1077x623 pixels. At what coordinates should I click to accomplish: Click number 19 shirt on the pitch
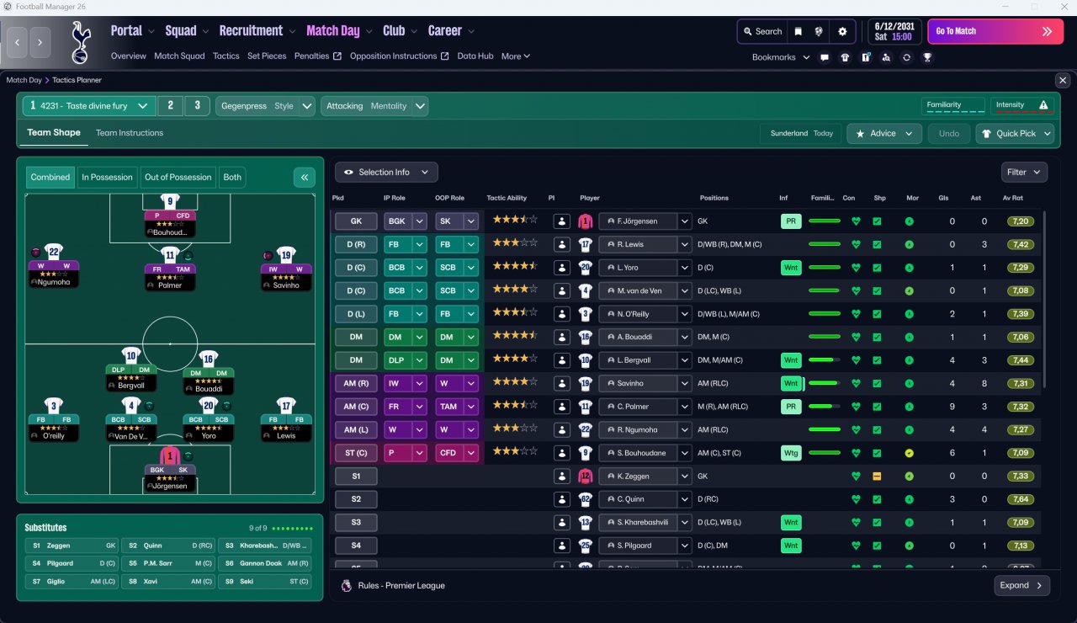point(286,254)
